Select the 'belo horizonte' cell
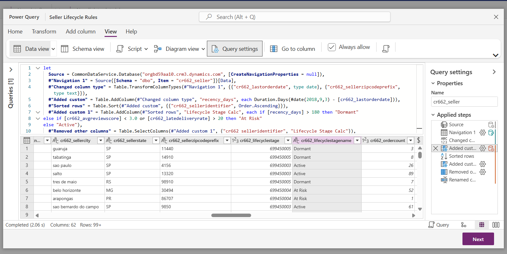507x254 pixels. pyautogui.click(x=78, y=190)
